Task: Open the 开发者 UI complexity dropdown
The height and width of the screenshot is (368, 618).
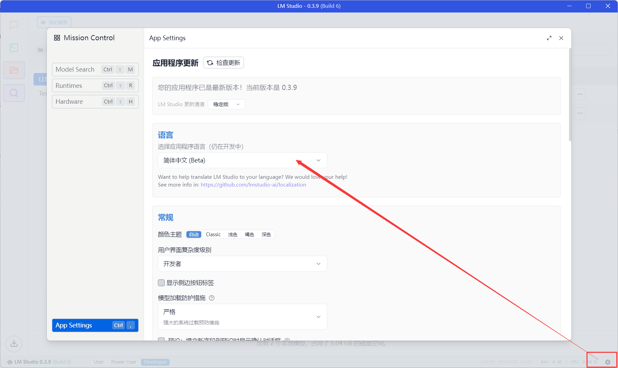Action: [x=242, y=264]
